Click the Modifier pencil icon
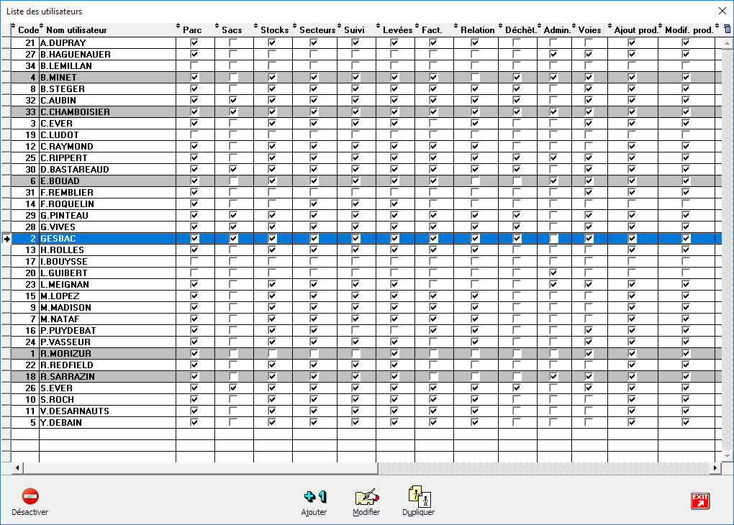 (366, 496)
